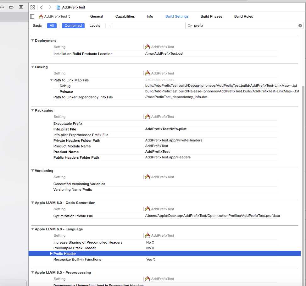Expand the Prefix Header setting
The image size is (306, 286).
point(51,253)
